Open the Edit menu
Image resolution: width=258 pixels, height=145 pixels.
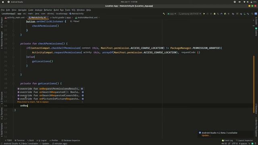pos(8,10)
